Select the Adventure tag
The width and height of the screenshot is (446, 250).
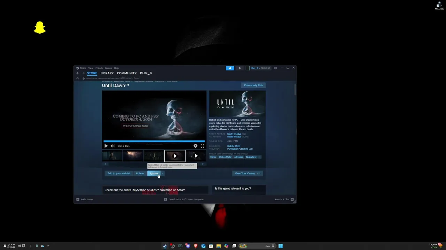point(239,157)
